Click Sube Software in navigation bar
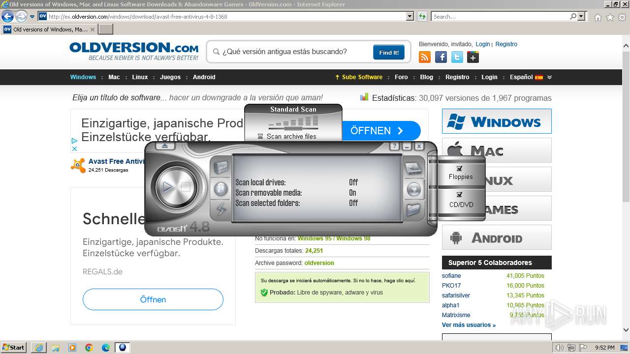 coord(359,77)
